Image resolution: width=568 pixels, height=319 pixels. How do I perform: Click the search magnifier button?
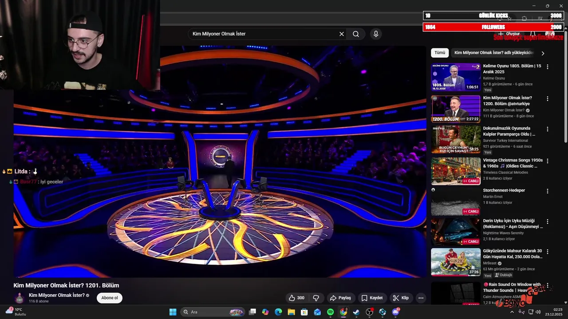[356, 34]
